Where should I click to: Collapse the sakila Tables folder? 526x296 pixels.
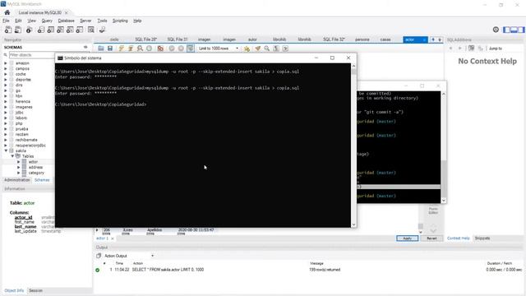click(12, 156)
